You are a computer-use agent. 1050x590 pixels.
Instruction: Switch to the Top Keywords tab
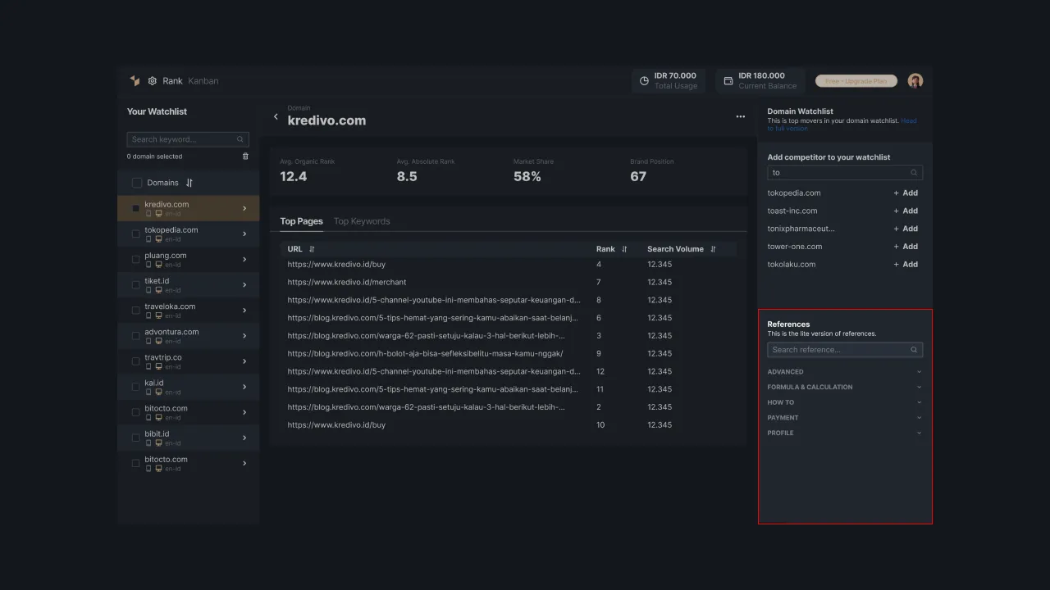tap(362, 220)
